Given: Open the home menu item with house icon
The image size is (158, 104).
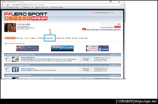Looking at the screenshot, I should [19, 38].
